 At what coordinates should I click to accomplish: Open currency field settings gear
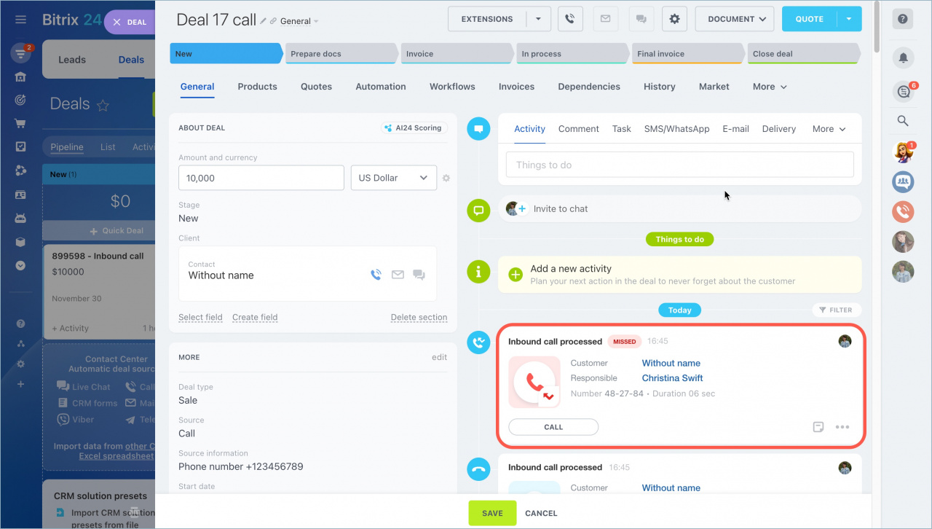(x=446, y=178)
